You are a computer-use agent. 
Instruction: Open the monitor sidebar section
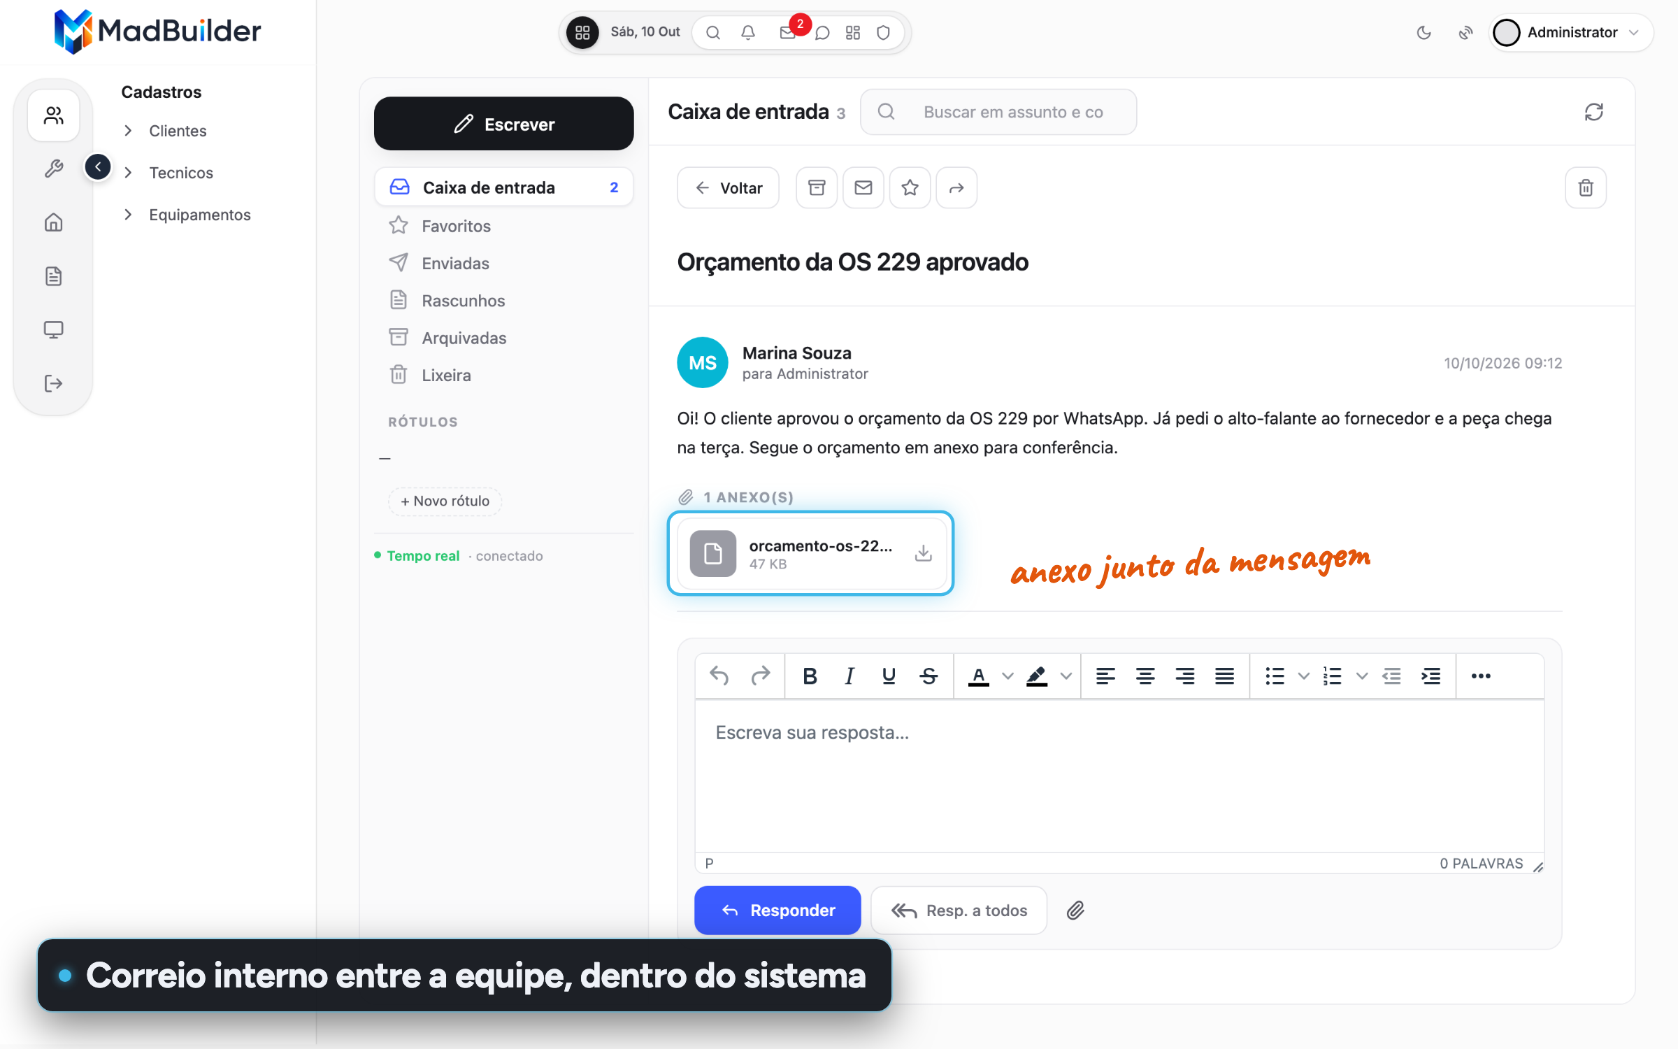tap(54, 329)
